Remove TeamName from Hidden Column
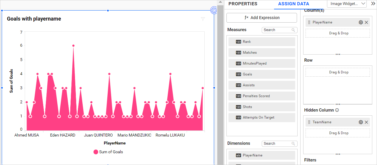 366,122
